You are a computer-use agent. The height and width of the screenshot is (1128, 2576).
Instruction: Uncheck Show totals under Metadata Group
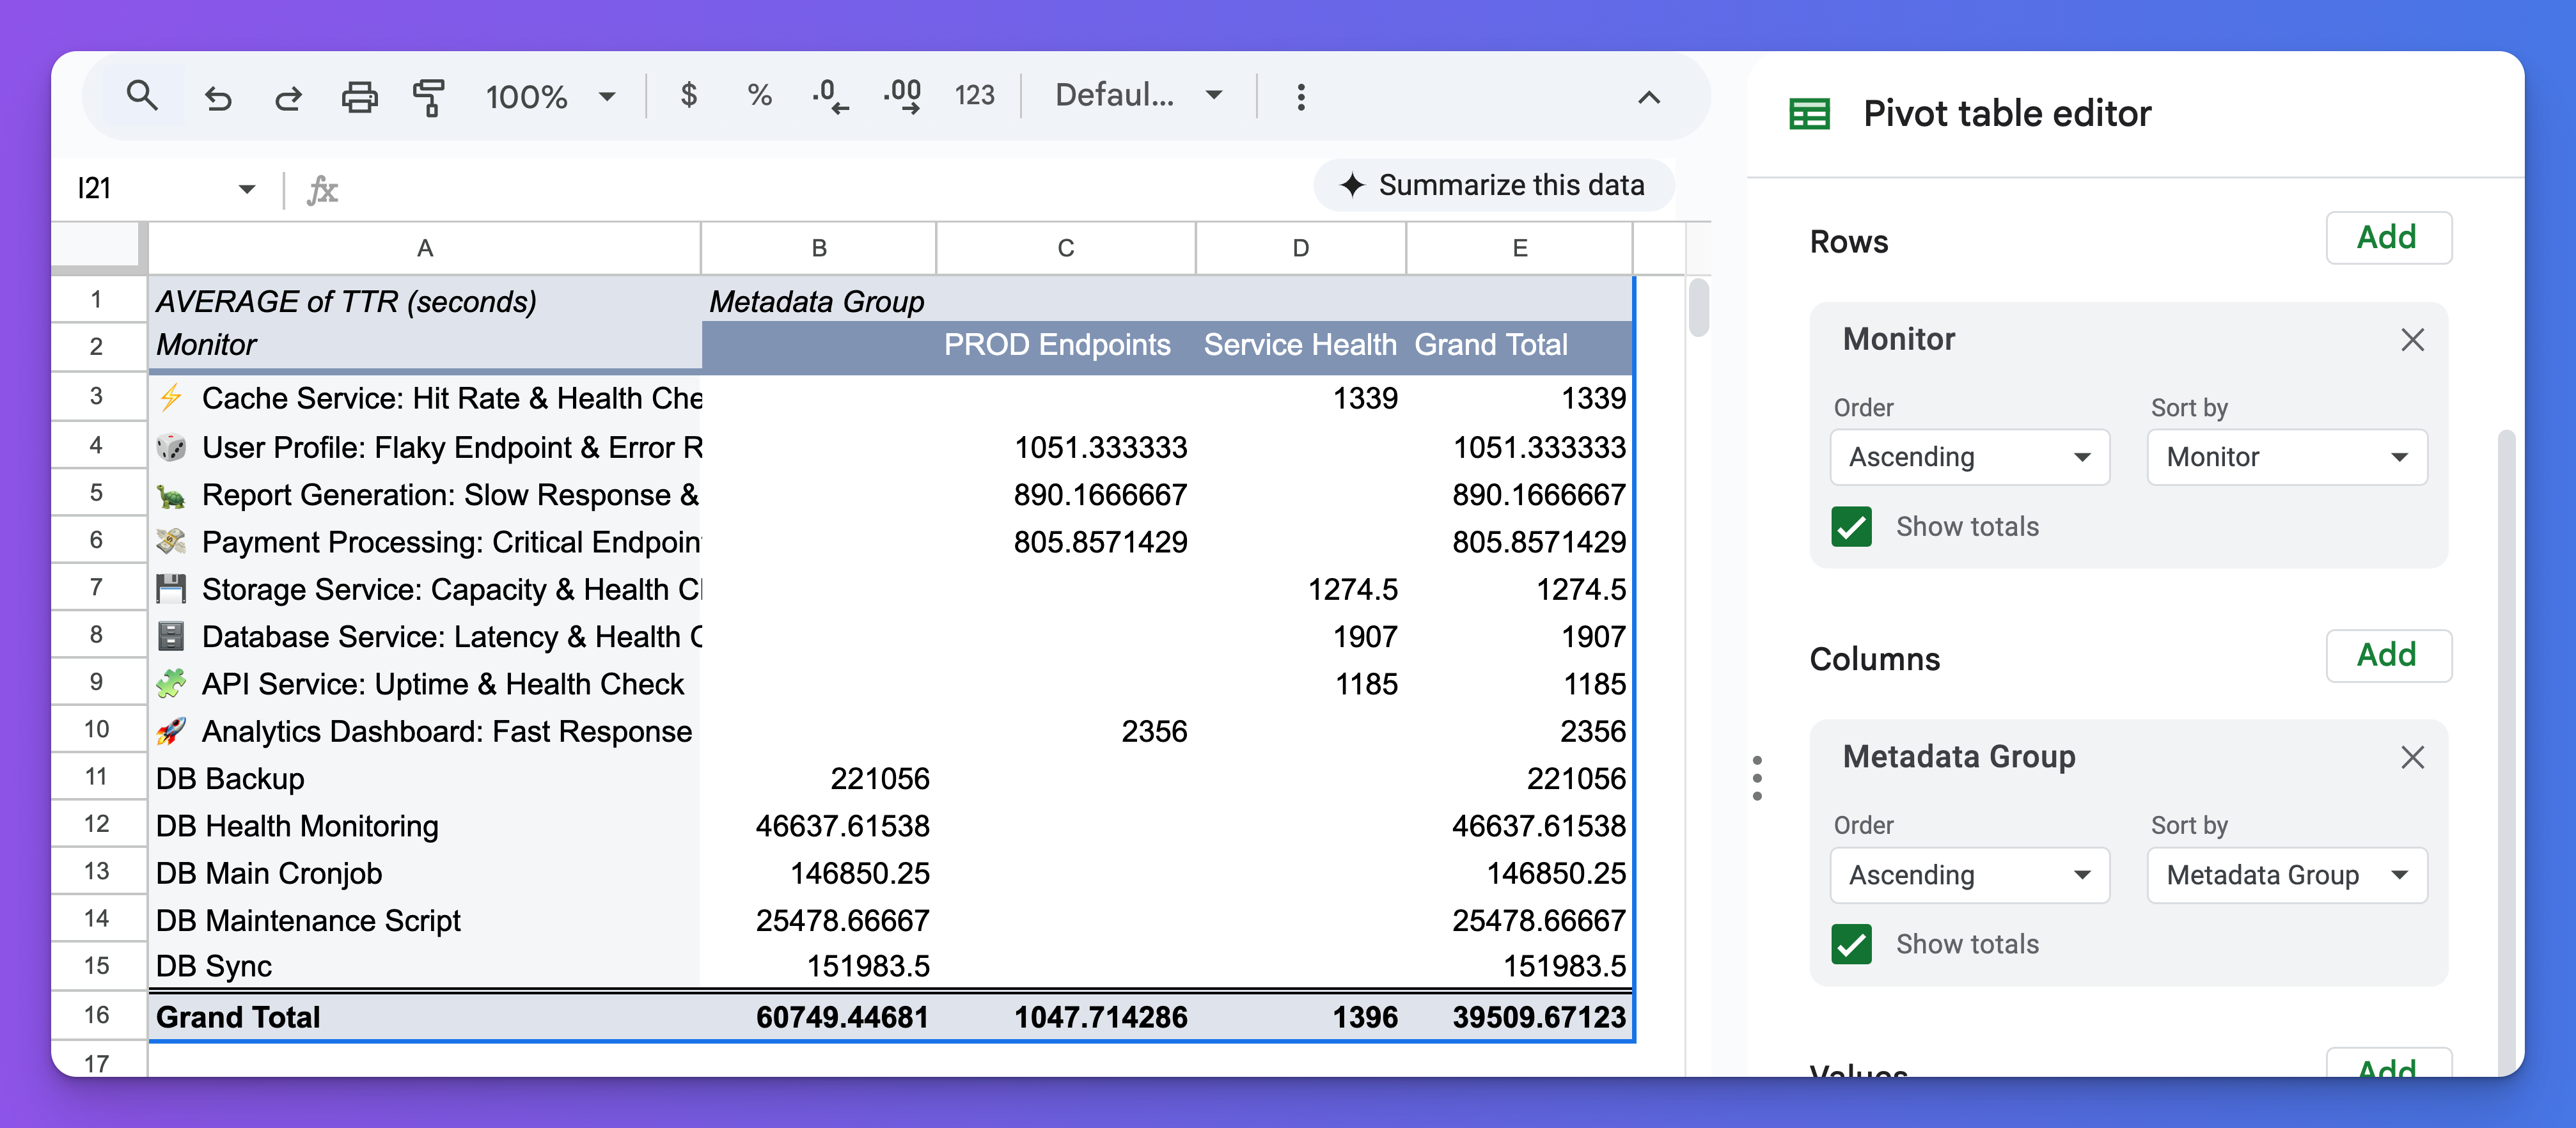pos(1851,944)
